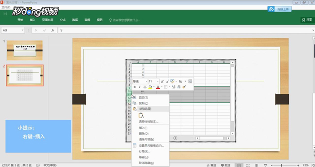Apply percent style from mini toolbar
This screenshot has height=167, width=315.
[180, 81]
